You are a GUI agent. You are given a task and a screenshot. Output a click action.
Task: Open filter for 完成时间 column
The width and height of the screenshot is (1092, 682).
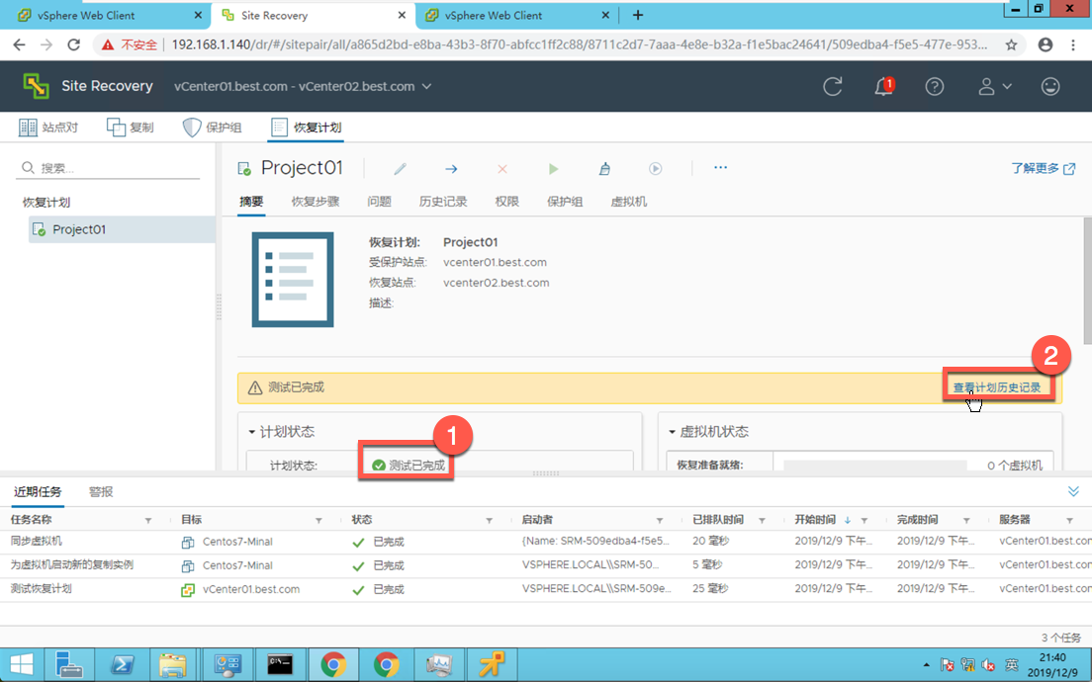(966, 521)
